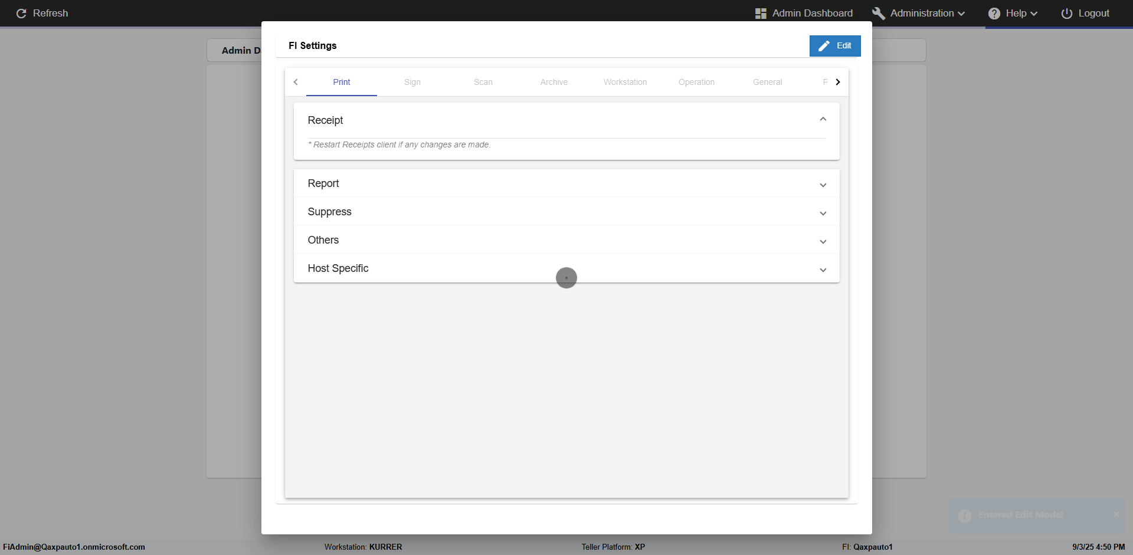Screen dimensions: 1133x555
Task: Click the Administration wrench icon
Action: (879, 14)
